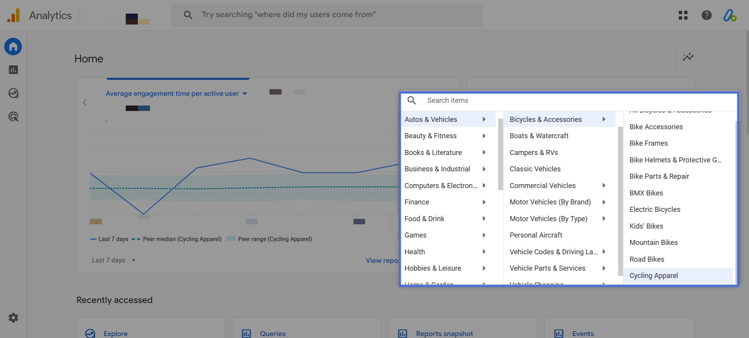Open the Advertising icon in sidebar
The width and height of the screenshot is (749, 338).
[13, 116]
